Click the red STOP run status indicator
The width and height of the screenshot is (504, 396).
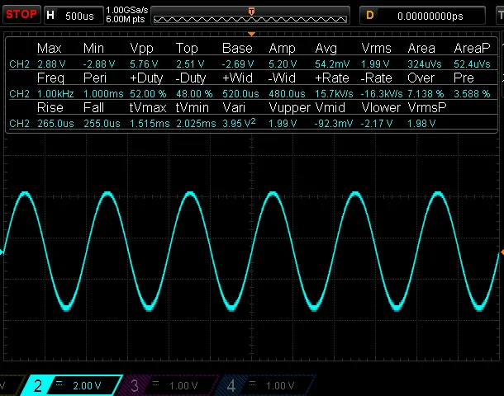(20, 14)
